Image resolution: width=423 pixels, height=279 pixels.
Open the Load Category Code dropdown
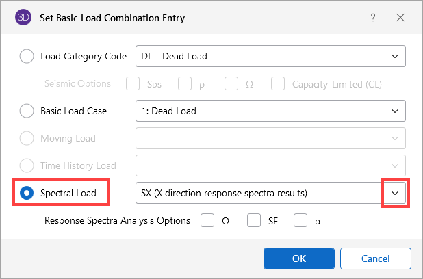tap(394, 56)
